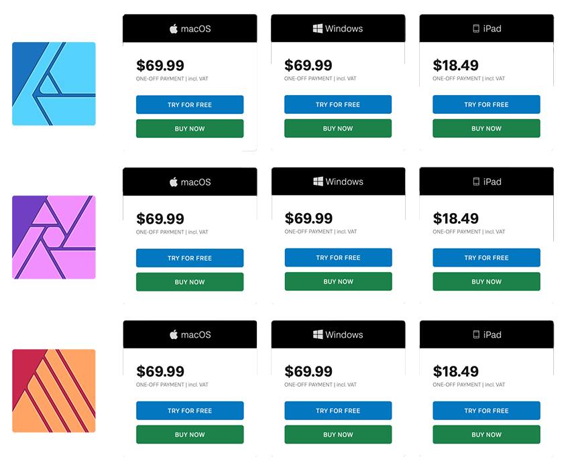Buy Affinity Publisher for iPad now

pos(486,434)
